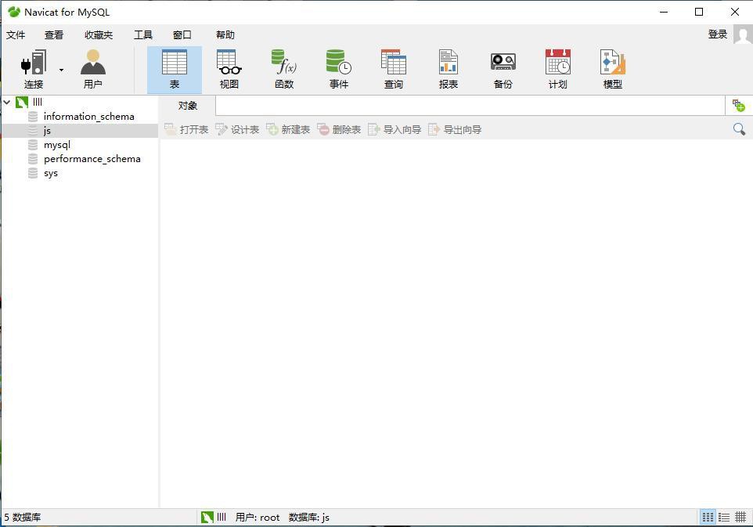The image size is (753, 527).
Task: Open the Favorites (收藏夹) menu
Action: [99, 34]
